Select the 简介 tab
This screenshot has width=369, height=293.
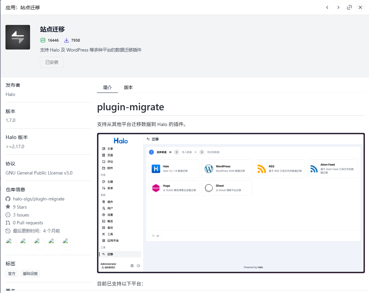107,87
